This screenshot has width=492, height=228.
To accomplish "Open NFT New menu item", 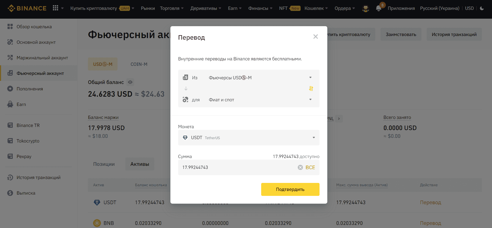I will click(290, 8).
